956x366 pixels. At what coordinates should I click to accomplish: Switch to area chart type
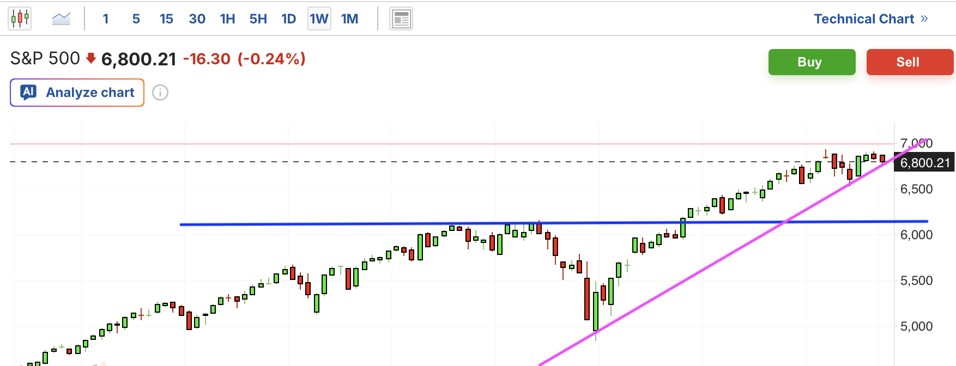pos(61,19)
